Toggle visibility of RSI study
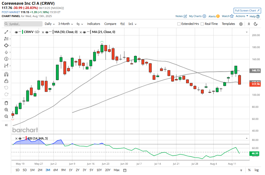The image size is (265, 175). coord(20,139)
